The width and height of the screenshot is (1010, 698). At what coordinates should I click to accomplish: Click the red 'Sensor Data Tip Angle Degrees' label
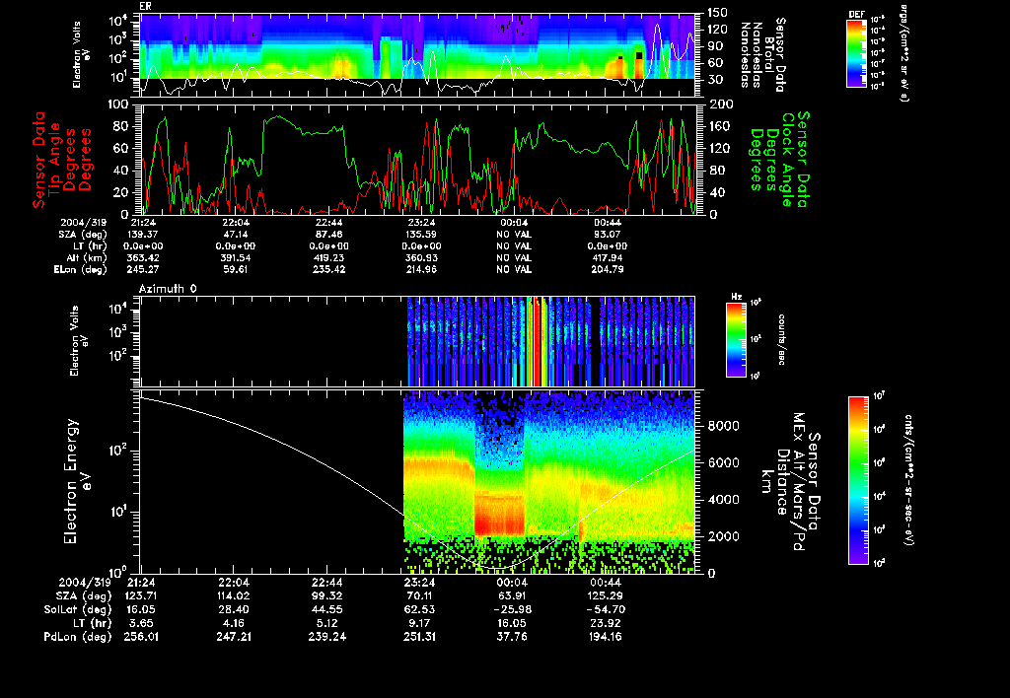[62, 160]
